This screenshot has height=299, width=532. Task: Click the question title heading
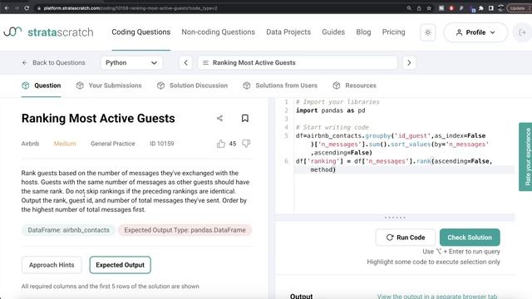pos(98,118)
